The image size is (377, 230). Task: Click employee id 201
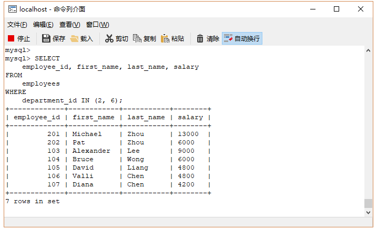(54, 134)
